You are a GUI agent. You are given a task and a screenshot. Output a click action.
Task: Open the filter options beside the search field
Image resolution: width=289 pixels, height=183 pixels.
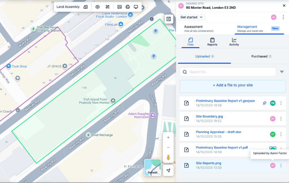pos(282,72)
